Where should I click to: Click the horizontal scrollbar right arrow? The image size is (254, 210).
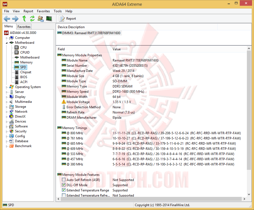[244, 199]
